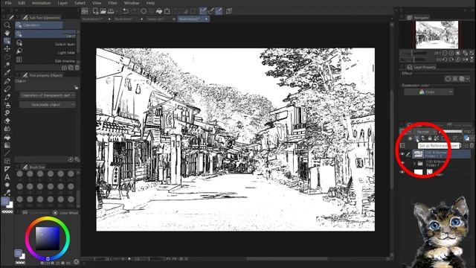Switch to the first Illustration document tab
This screenshot has height=268, width=476.
(x=92, y=19)
